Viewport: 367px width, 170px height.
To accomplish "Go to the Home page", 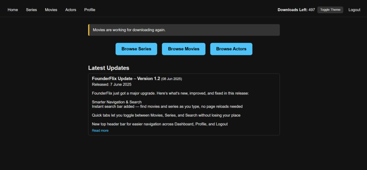I will [13, 10].
